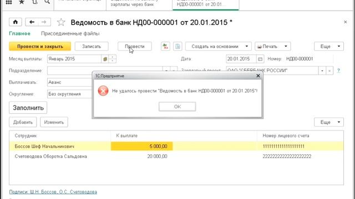Confirm error dialog with OK

(x=177, y=107)
